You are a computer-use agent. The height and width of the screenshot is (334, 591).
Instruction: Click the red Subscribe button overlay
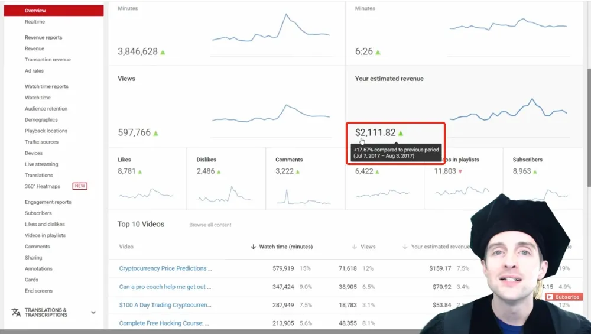pos(563,297)
